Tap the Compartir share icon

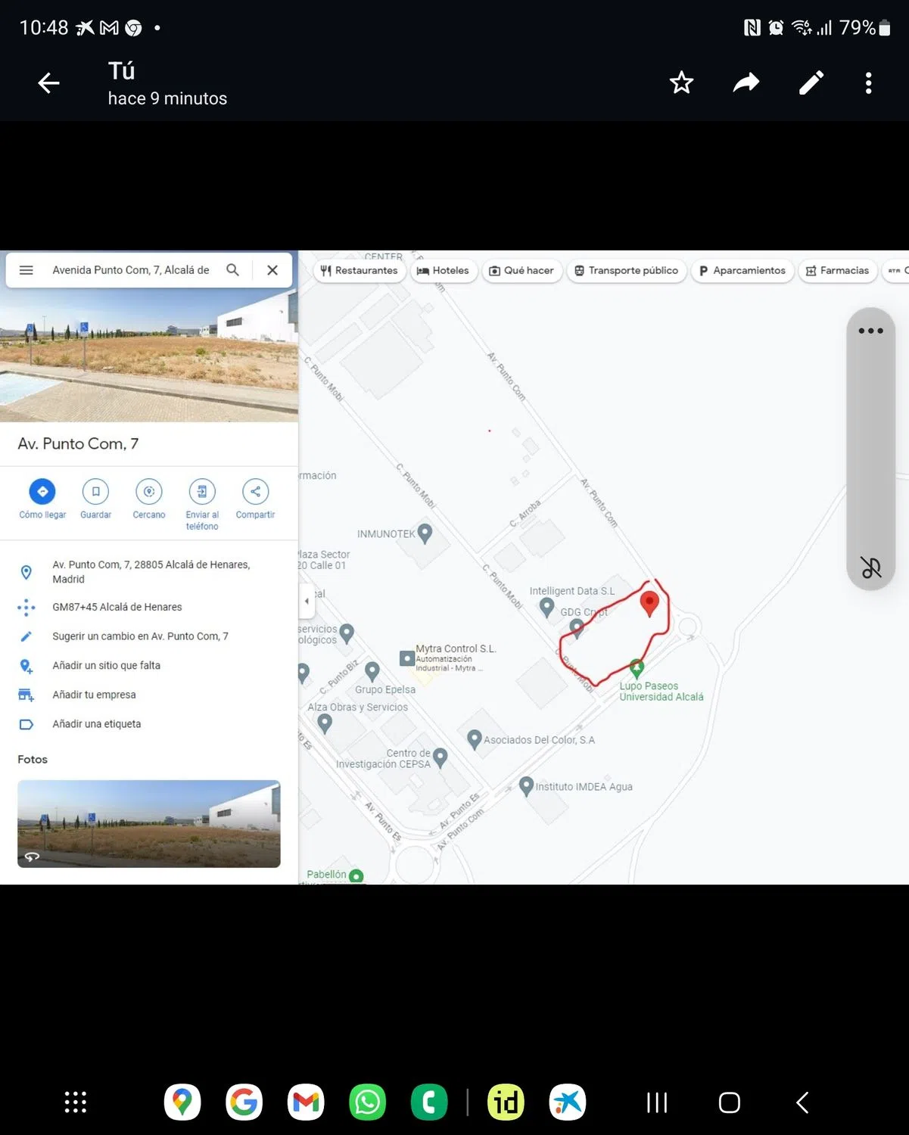[x=255, y=492]
